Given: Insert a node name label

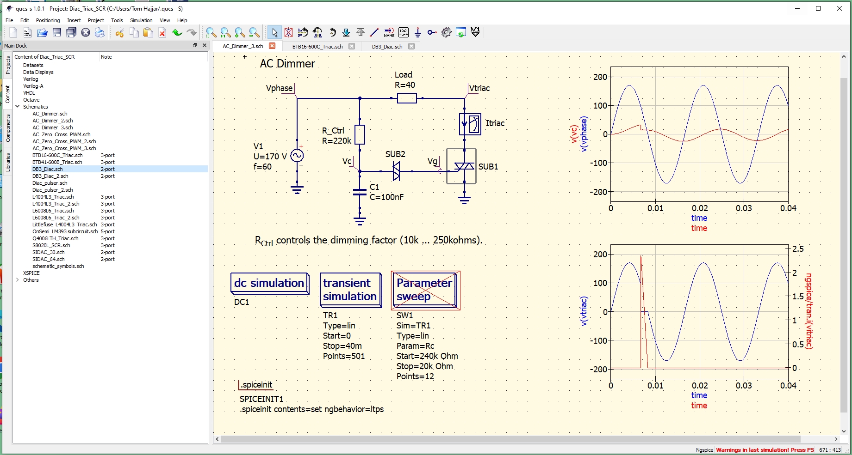Looking at the screenshot, I should [389, 32].
